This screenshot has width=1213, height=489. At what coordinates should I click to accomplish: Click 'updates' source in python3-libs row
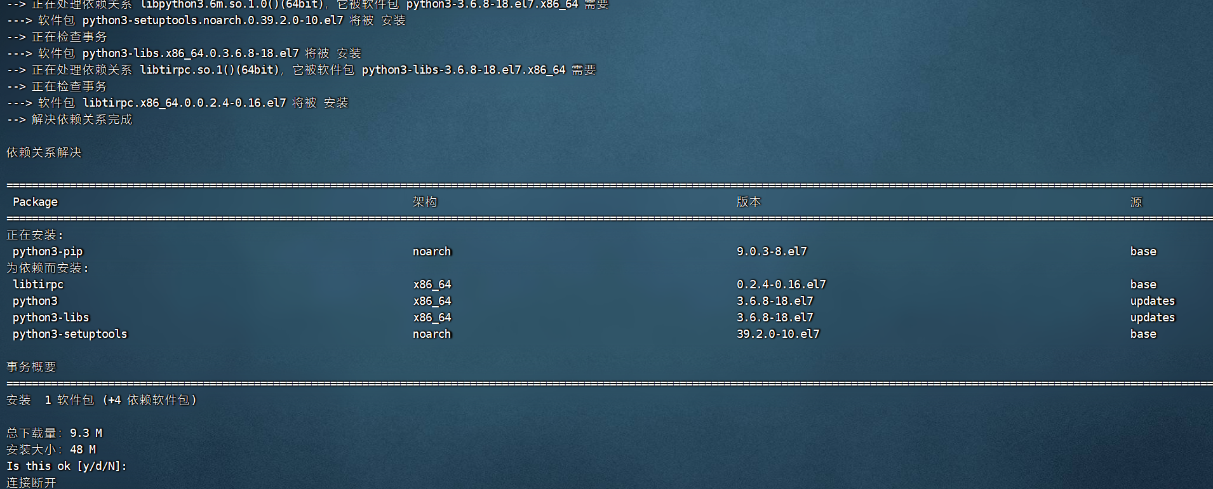pyautogui.click(x=1153, y=318)
